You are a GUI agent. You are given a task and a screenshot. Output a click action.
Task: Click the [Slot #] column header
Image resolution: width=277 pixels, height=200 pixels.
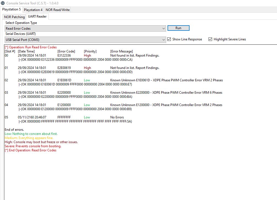(10, 51)
